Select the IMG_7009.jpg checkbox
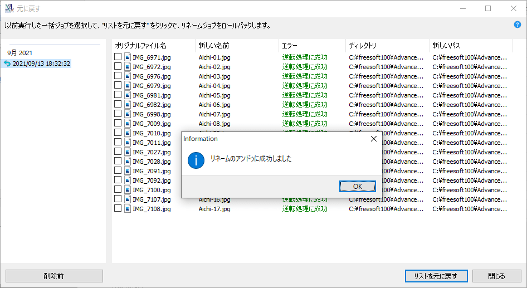The image size is (527, 288). (118, 123)
